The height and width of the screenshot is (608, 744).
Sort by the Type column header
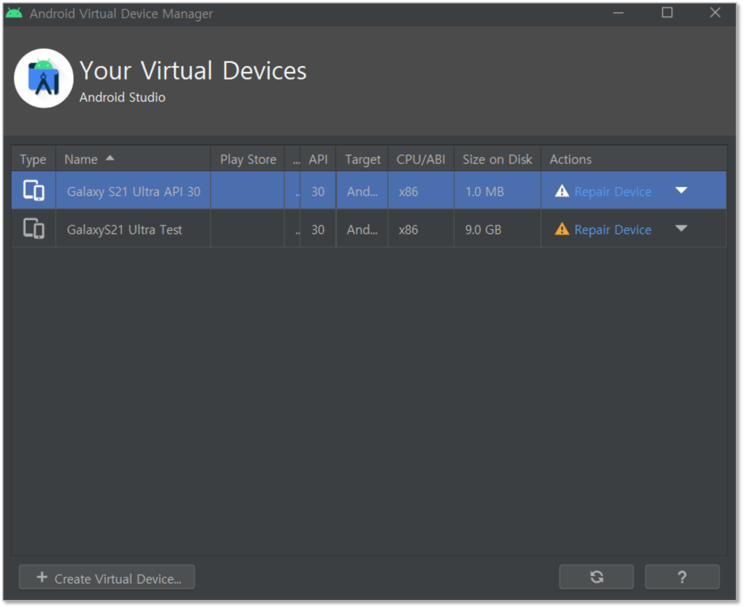(x=33, y=160)
